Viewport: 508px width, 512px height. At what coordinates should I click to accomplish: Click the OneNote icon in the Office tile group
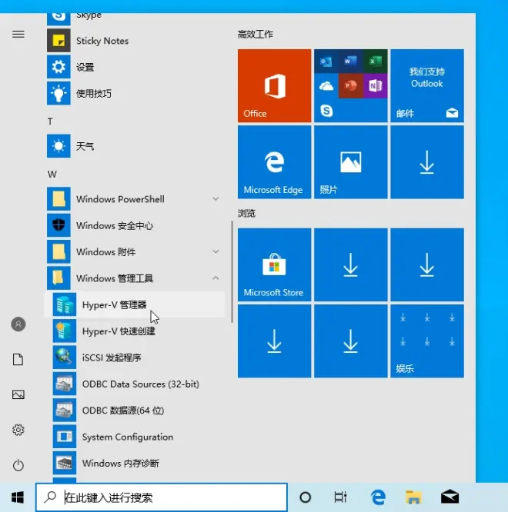(376, 86)
